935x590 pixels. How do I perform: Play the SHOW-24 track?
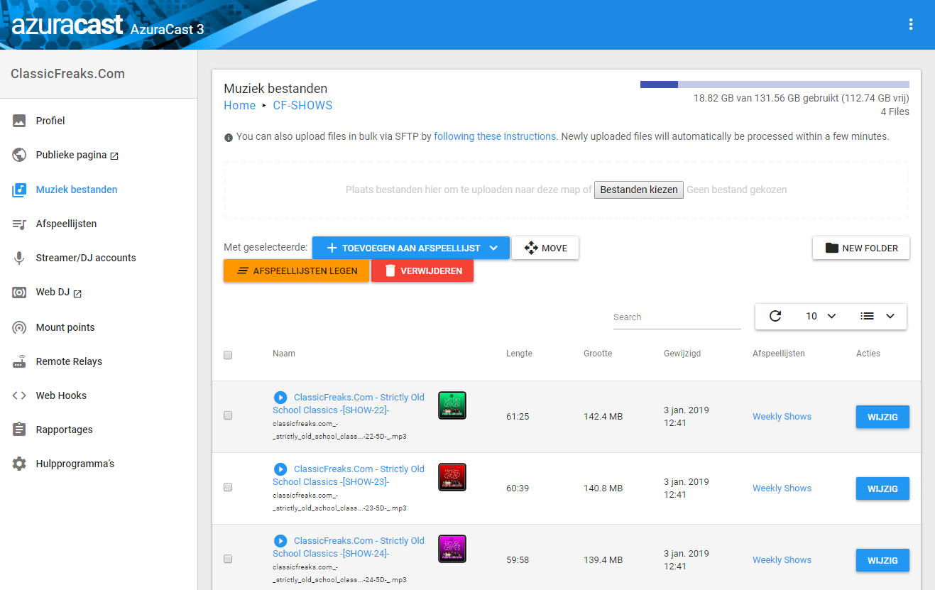(280, 541)
